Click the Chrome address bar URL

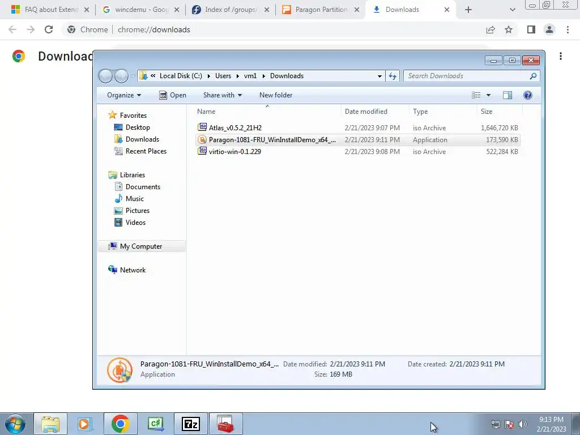click(154, 29)
